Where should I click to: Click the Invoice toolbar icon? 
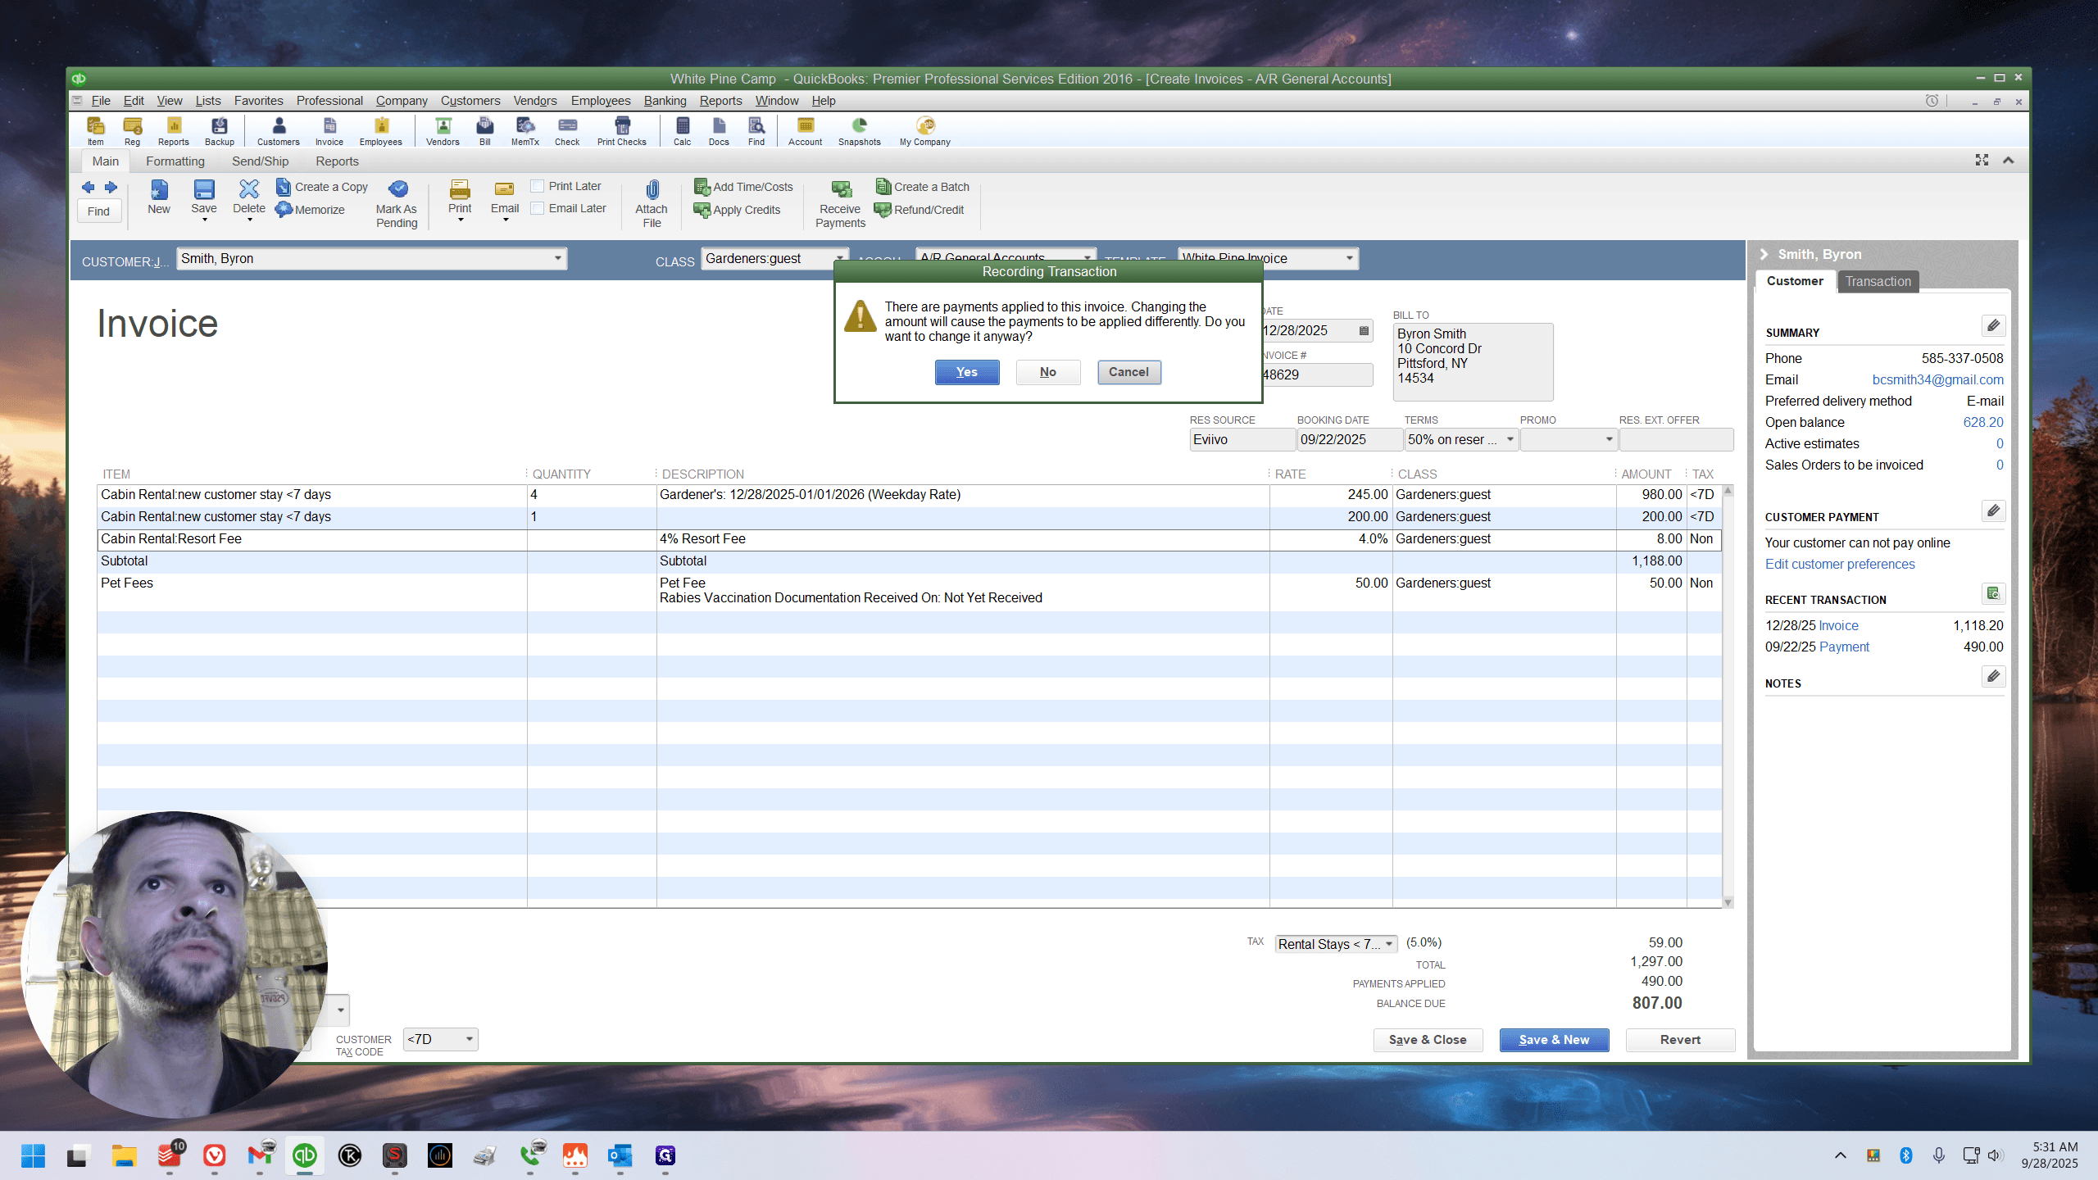[329, 131]
